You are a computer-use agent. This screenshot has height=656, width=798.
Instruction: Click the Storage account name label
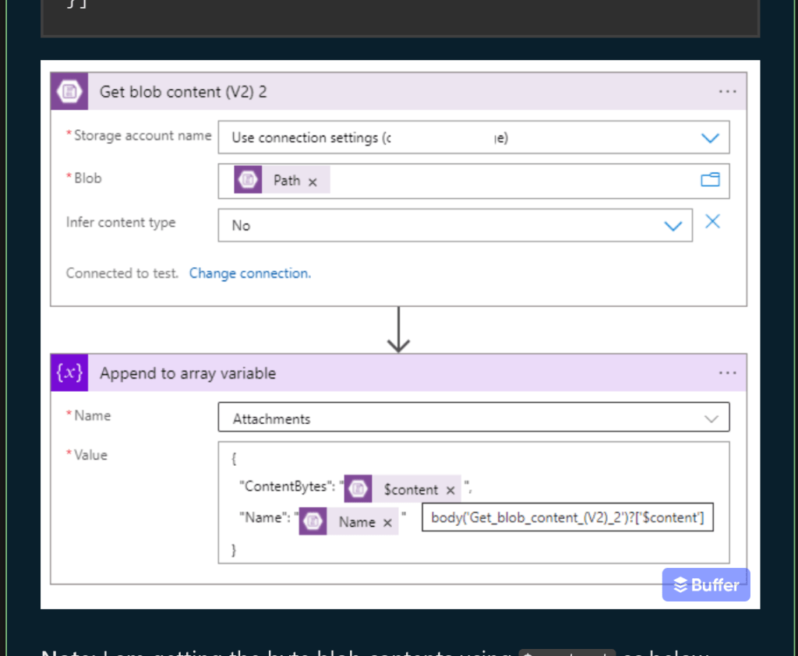click(x=143, y=136)
